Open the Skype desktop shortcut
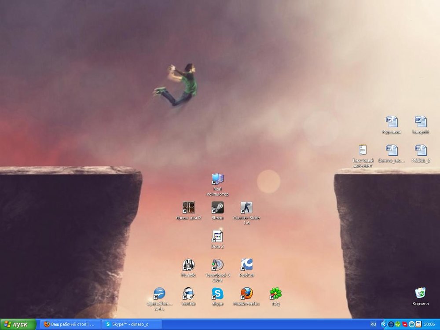The image size is (440, 330). (217, 293)
